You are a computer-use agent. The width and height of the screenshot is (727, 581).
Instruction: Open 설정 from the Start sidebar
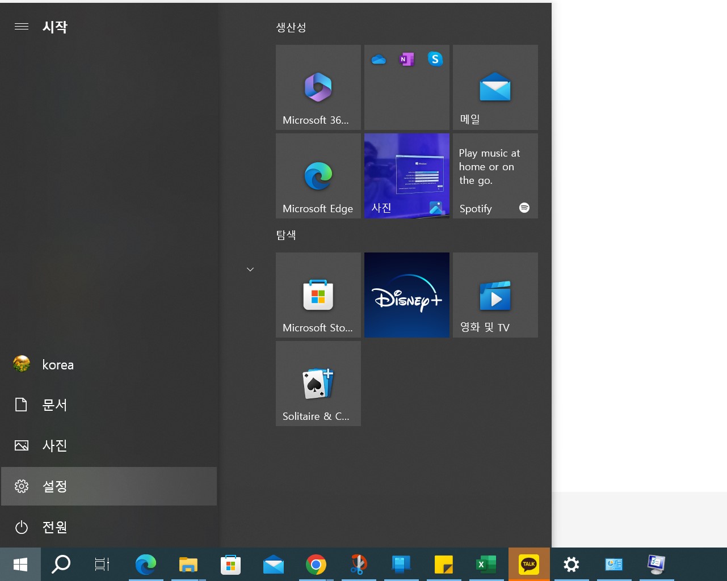(x=109, y=486)
